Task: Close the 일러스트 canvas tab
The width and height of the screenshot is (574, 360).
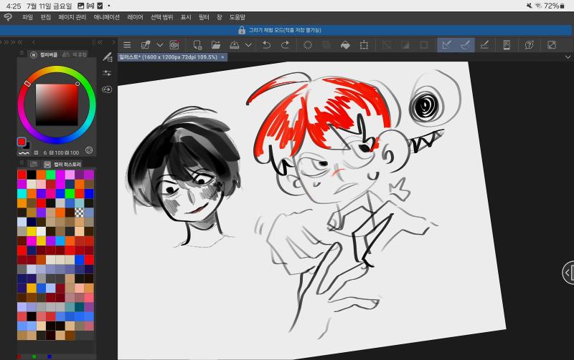Action: 222,57
